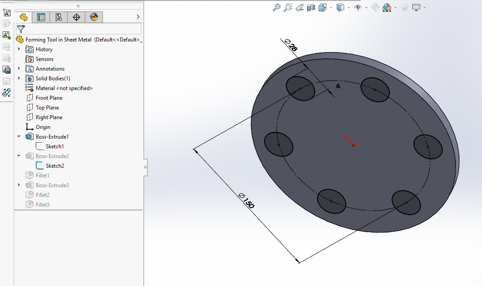The height and width of the screenshot is (286, 482).
Task: Click the funnel filter icon in tree
Action: 21,29
